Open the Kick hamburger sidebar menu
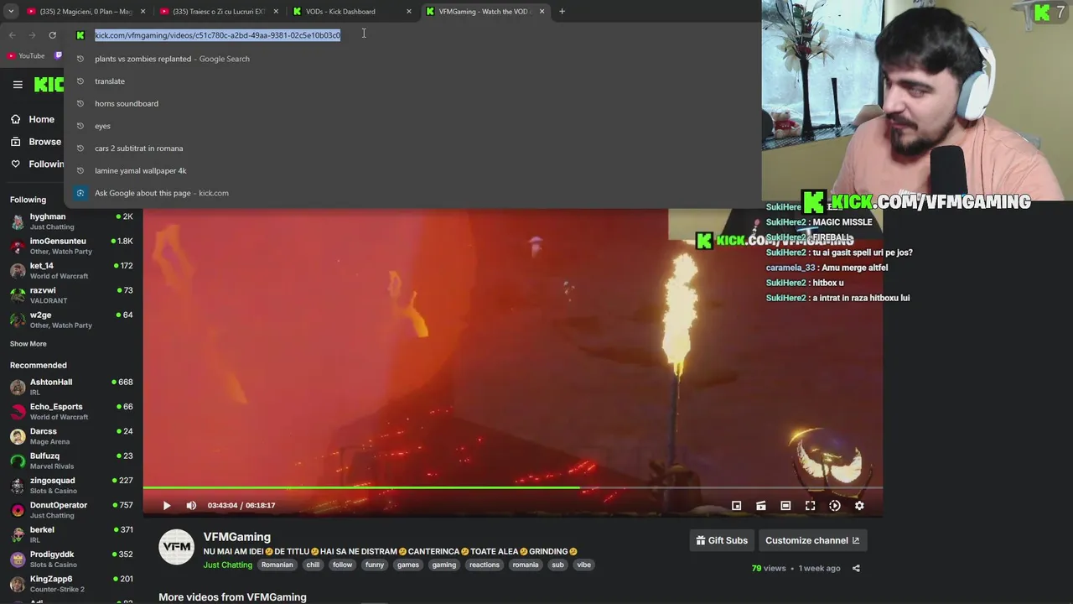Viewport: 1073px width, 604px height. pyautogui.click(x=18, y=84)
